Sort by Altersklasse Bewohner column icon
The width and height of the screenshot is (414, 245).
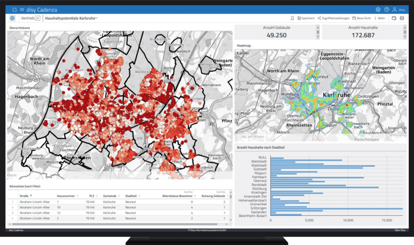pos(195,196)
